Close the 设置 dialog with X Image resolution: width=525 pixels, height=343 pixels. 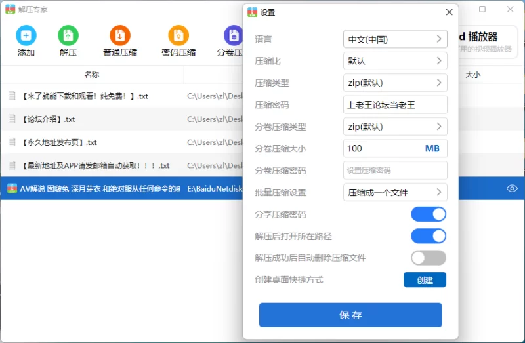(x=450, y=12)
